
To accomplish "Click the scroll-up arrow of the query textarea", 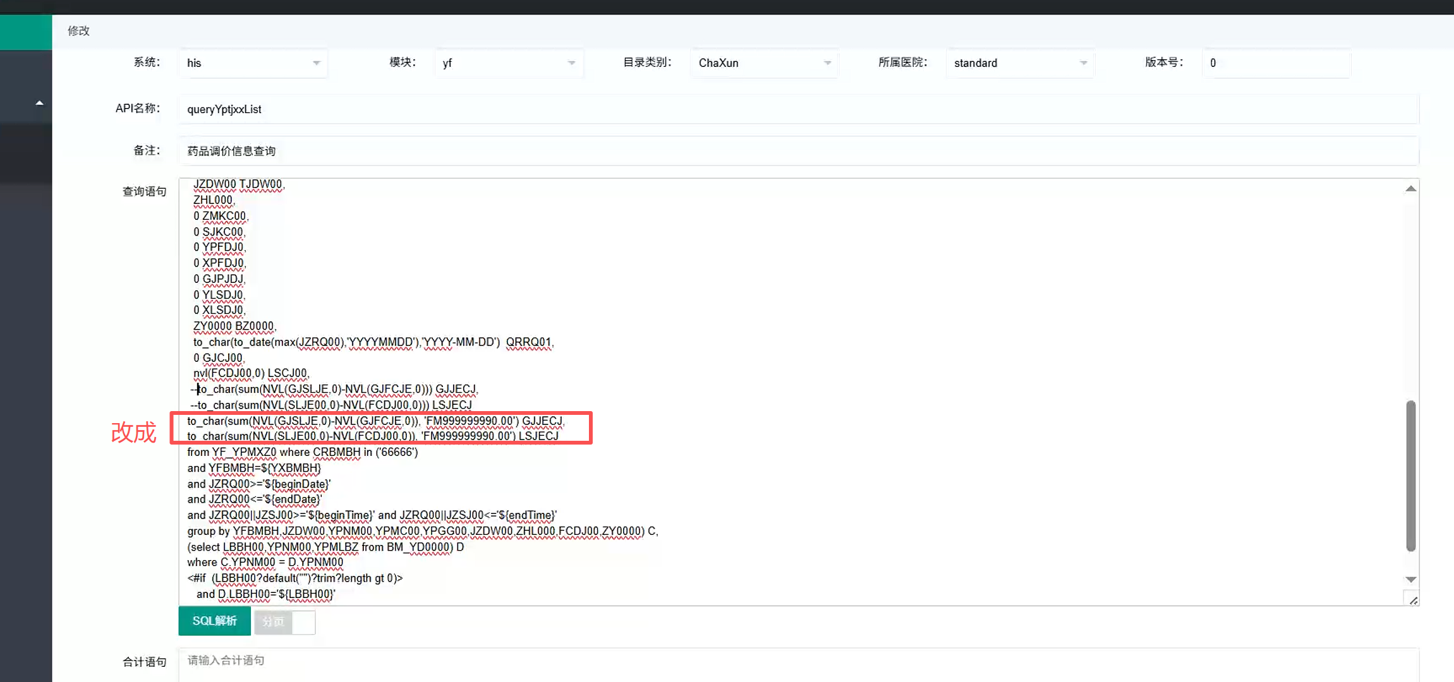I will [1410, 189].
